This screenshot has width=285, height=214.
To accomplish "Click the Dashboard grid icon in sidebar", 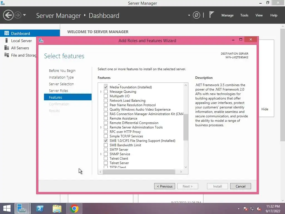I will point(7,33).
